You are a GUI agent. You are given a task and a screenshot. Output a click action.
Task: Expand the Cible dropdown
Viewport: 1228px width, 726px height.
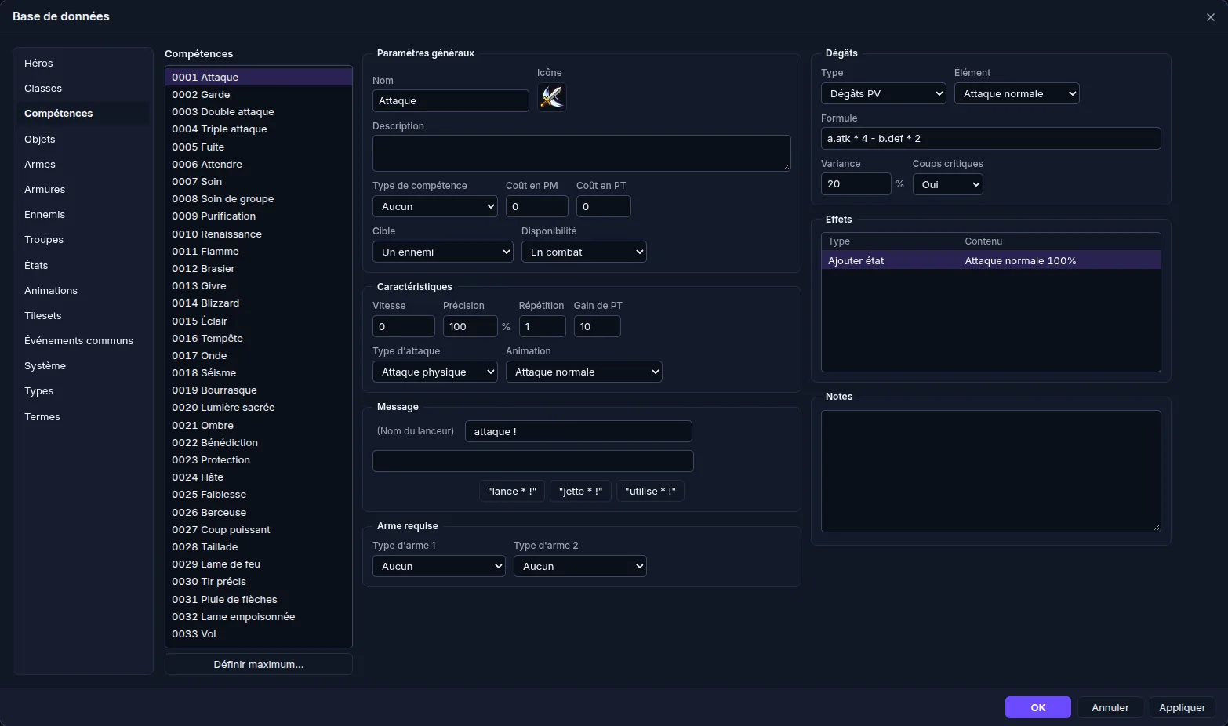(443, 252)
